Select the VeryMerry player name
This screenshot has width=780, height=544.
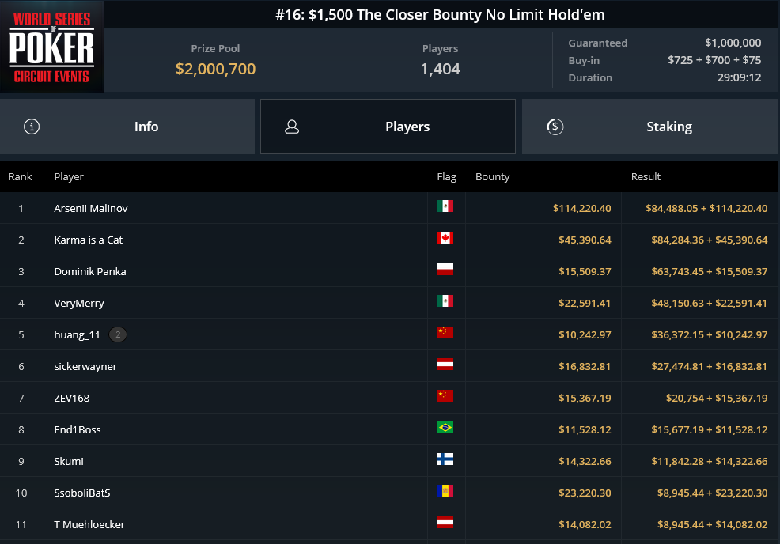pyautogui.click(x=79, y=304)
